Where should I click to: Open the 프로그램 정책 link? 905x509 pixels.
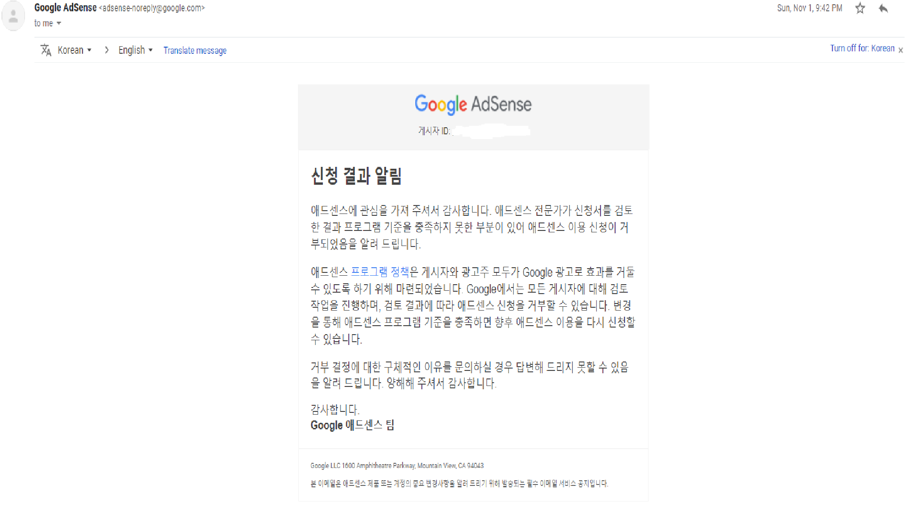pos(380,272)
